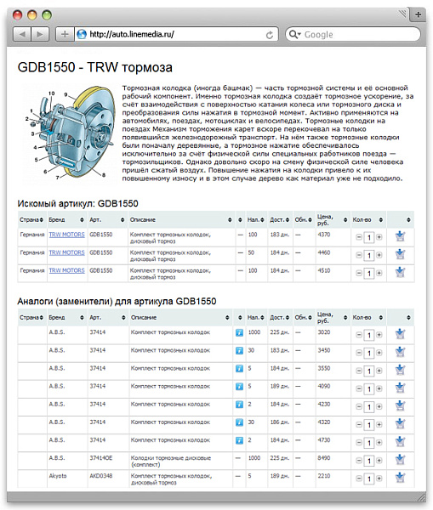Increase quantity for A.B.S. 37414OE item

[379, 461]
